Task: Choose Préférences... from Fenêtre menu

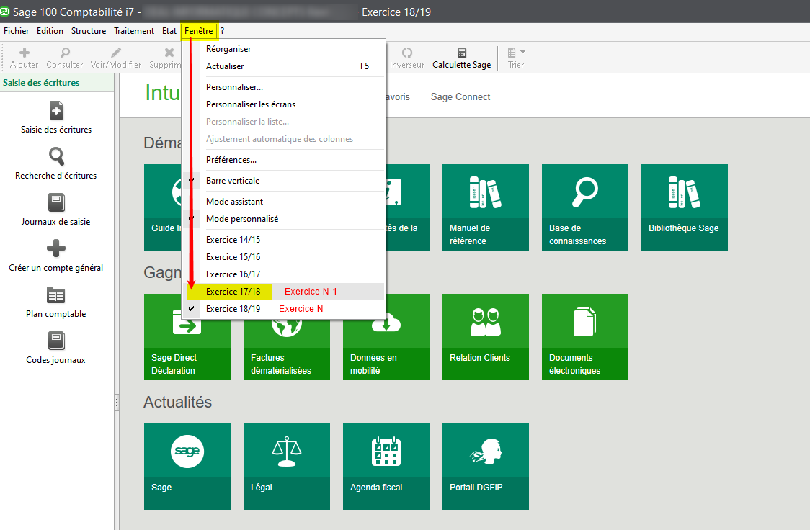Action: (231, 160)
